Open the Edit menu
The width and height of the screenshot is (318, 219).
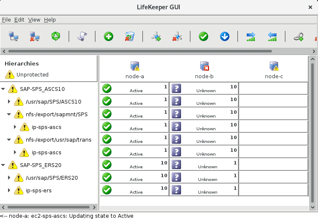[19, 19]
